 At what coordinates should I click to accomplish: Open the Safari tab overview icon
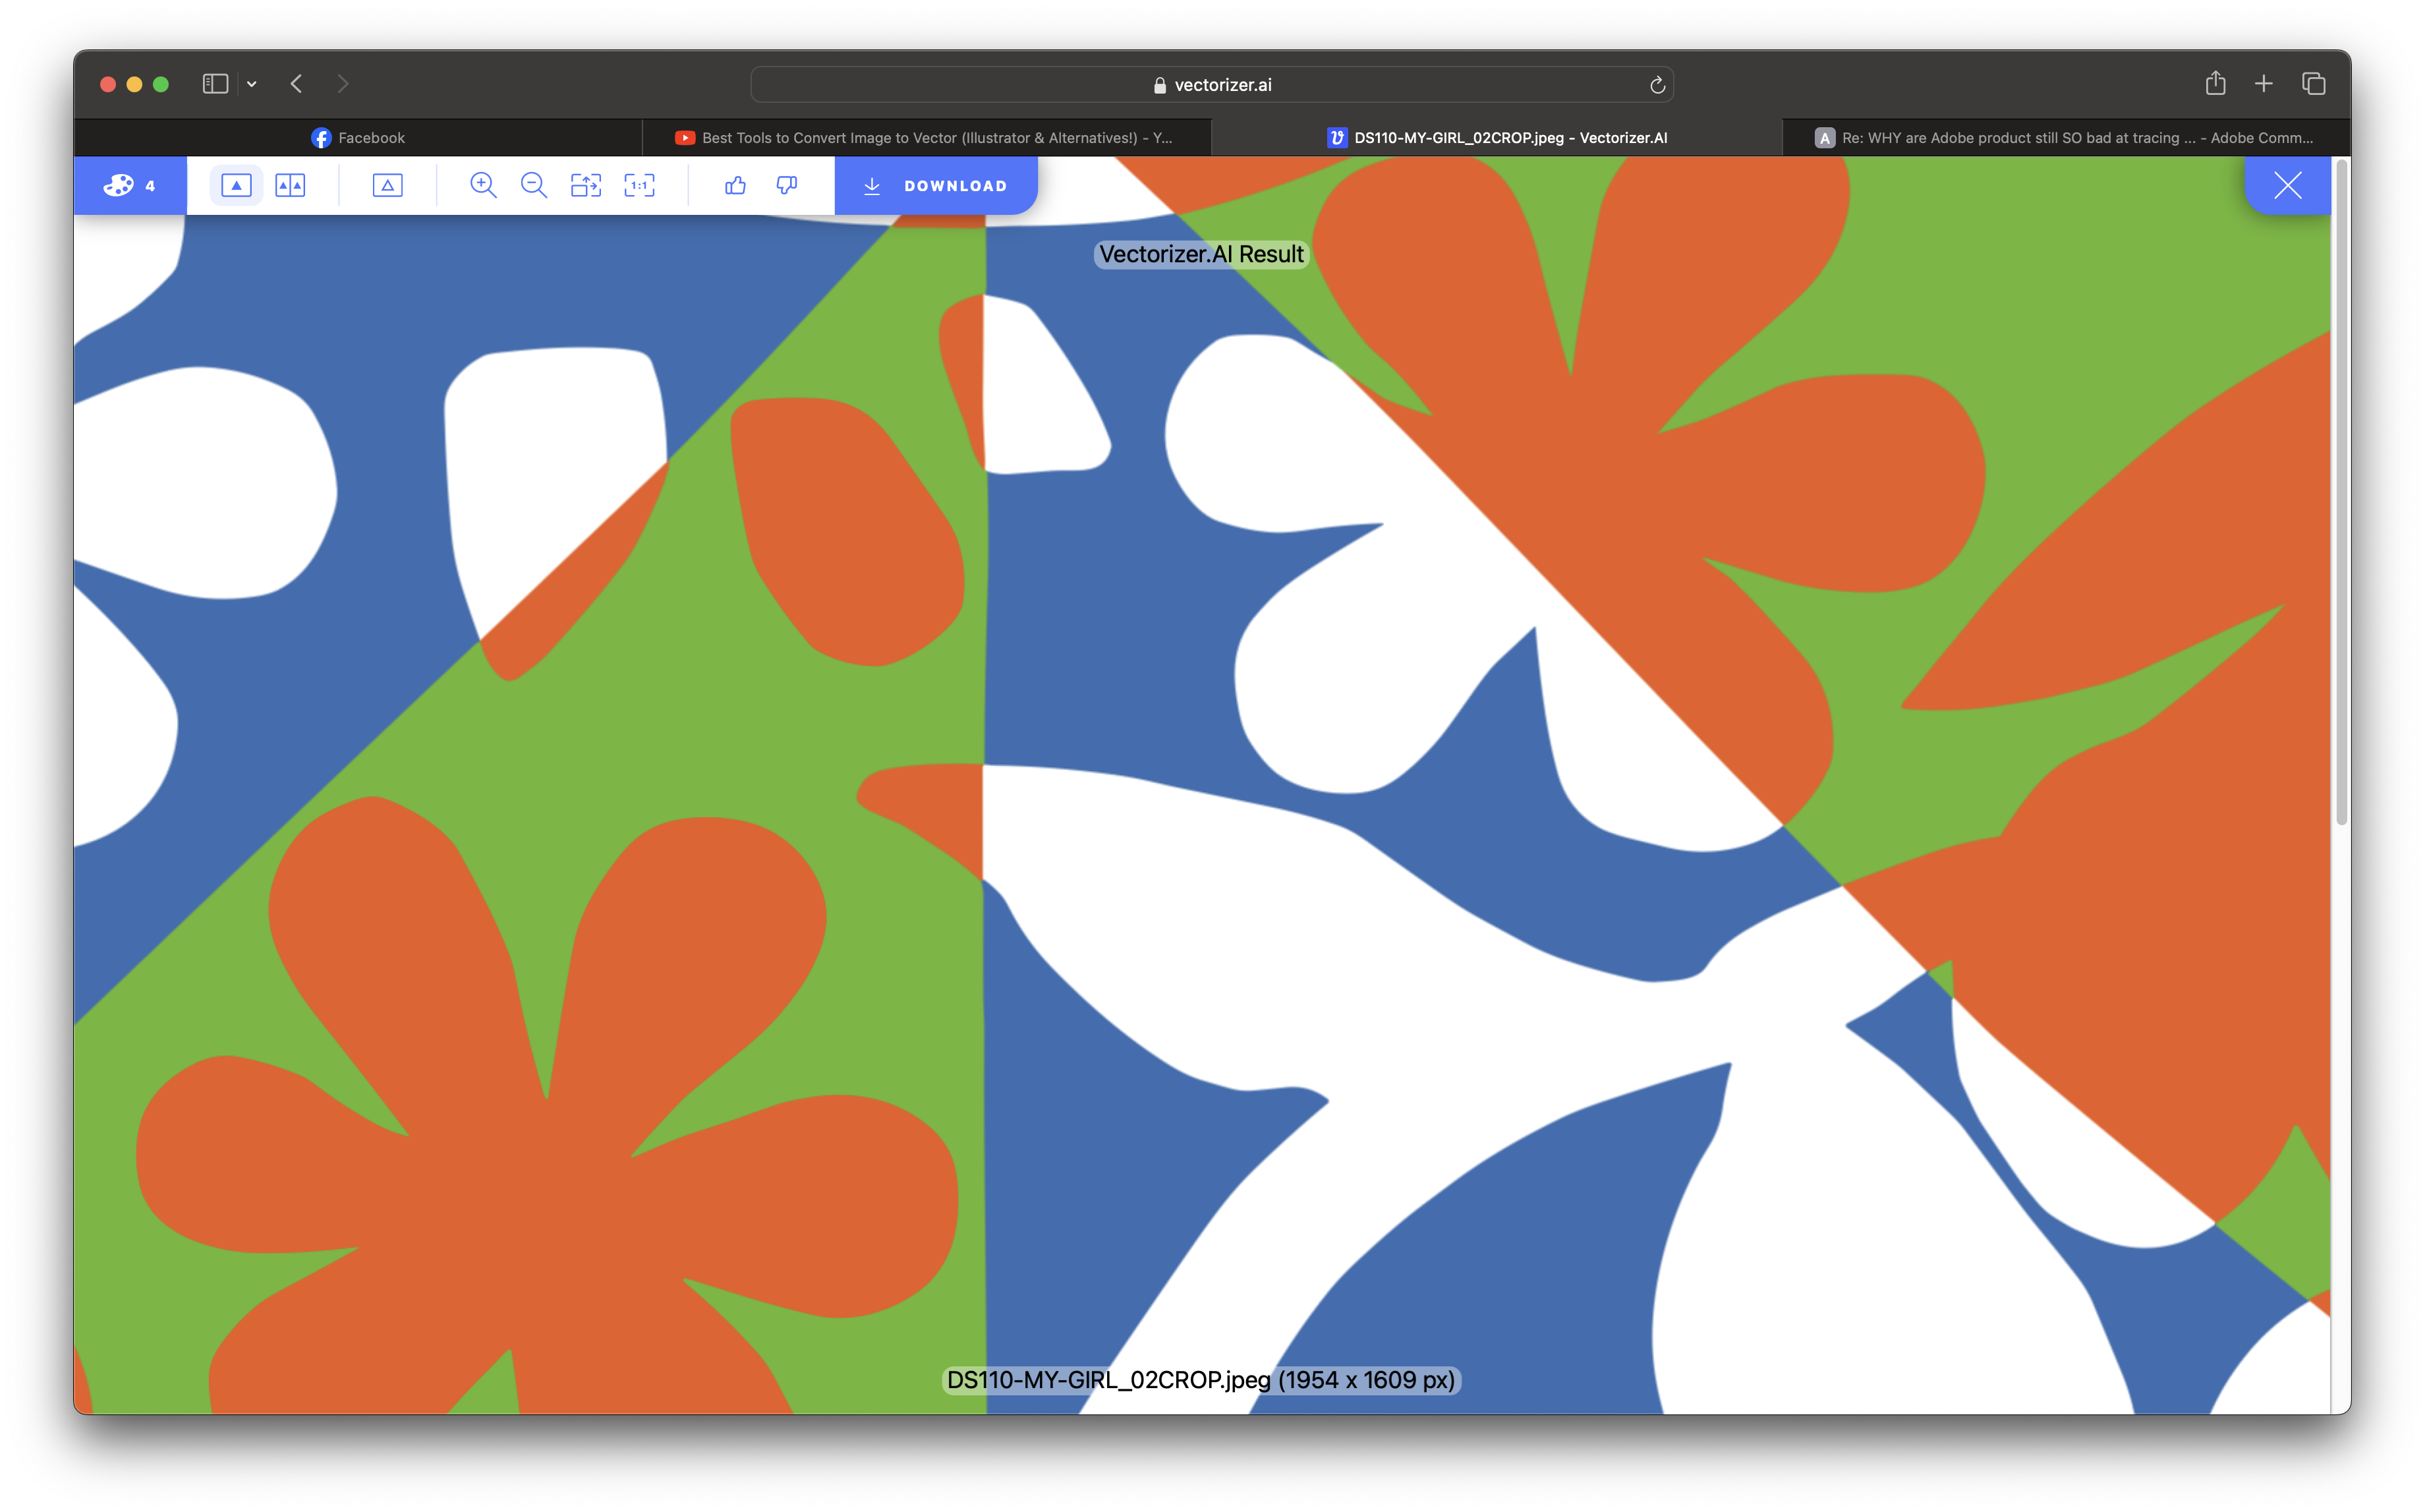pos(2313,84)
